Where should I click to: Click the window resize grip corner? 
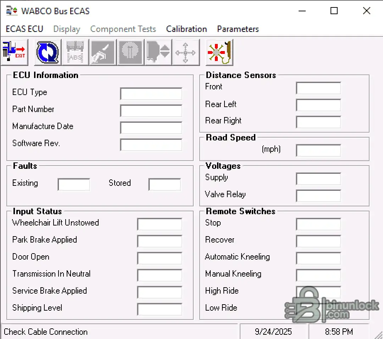pos(378,335)
